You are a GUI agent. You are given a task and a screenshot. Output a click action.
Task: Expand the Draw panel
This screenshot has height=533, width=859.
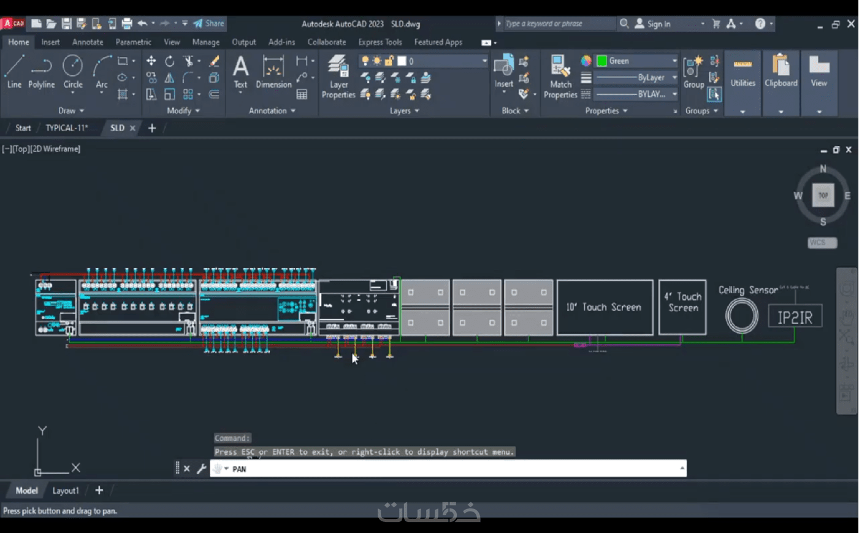click(x=71, y=110)
